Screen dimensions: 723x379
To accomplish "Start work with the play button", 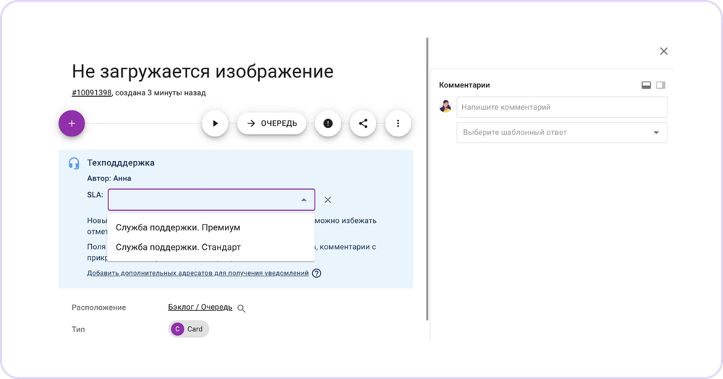I will click(215, 123).
